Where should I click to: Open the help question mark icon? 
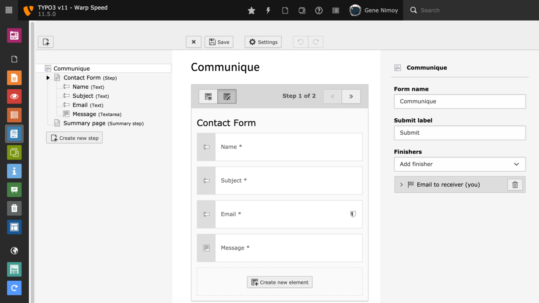[x=319, y=11]
